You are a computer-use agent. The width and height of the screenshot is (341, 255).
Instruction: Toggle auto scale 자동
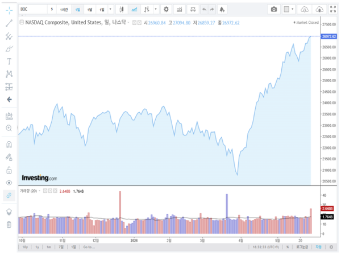[318, 247]
